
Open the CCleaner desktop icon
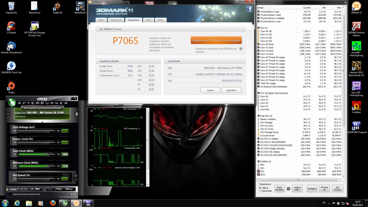[x=11, y=27]
